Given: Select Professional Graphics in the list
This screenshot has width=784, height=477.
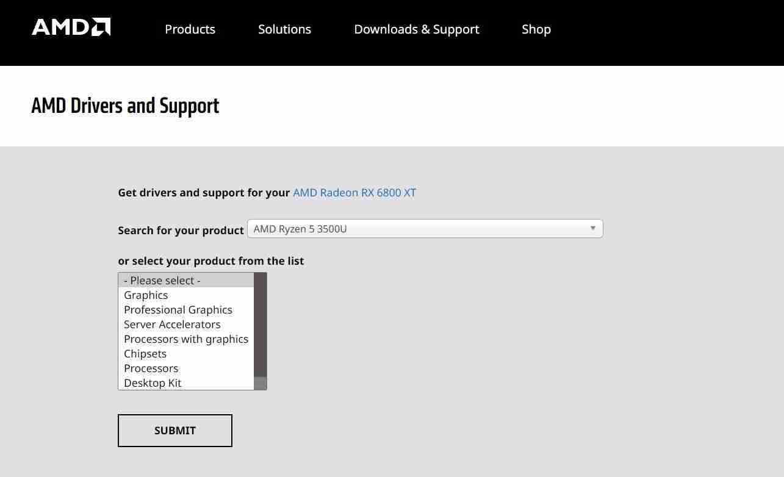Looking at the screenshot, I should click(x=178, y=310).
